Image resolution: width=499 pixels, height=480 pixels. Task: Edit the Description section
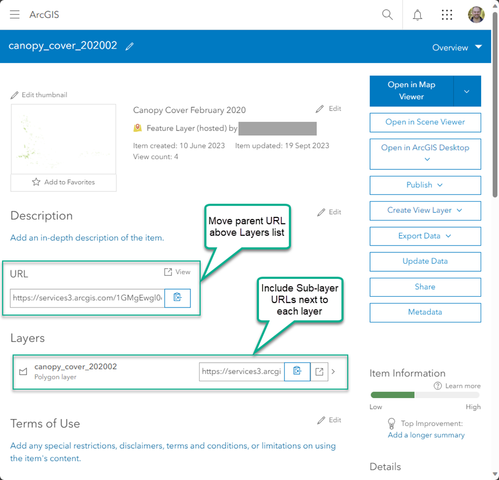tap(329, 212)
